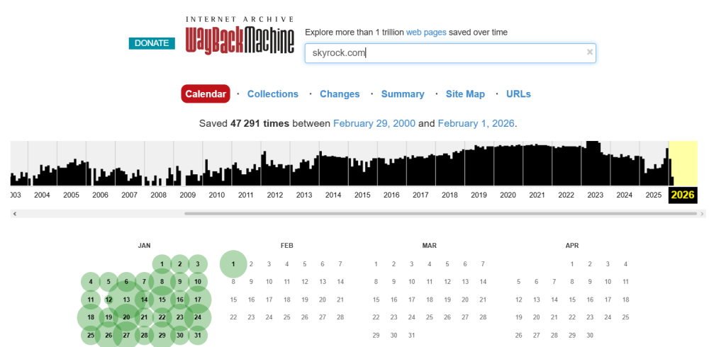Click the JAN month heading
Image resolution: width=726 pixels, height=347 pixels.
tap(144, 246)
